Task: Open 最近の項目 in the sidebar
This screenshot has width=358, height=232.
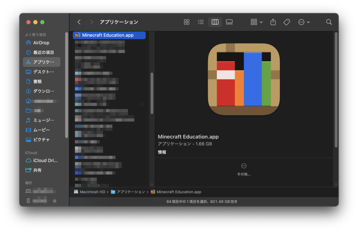Action: pos(43,52)
